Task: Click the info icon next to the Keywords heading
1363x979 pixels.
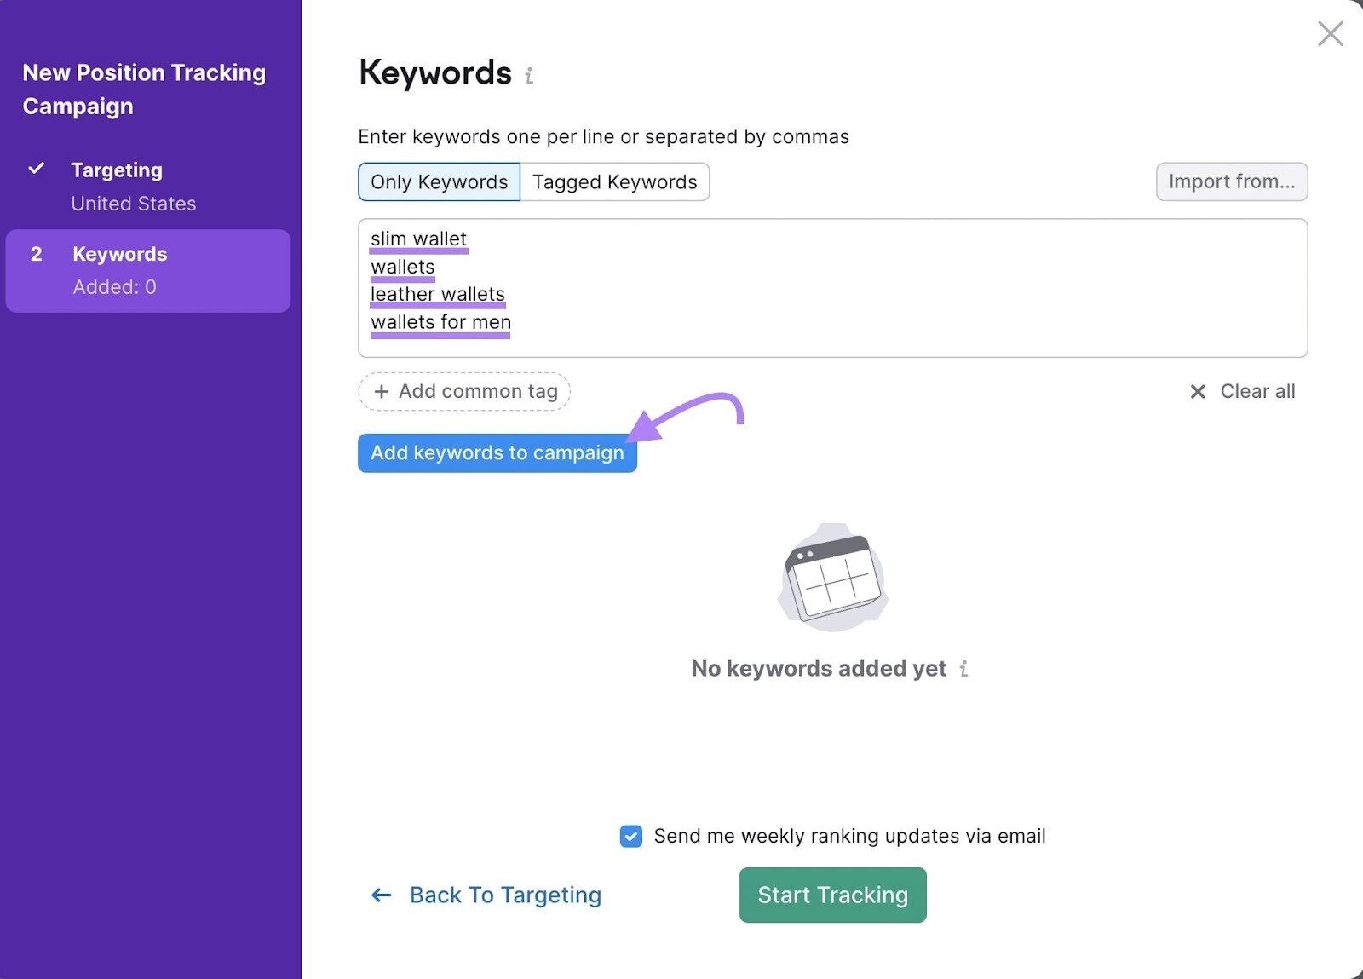Action: pyautogui.click(x=531, y=75)
